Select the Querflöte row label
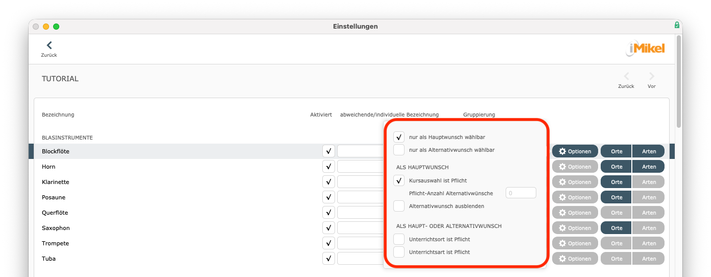 tap(55, 213)
